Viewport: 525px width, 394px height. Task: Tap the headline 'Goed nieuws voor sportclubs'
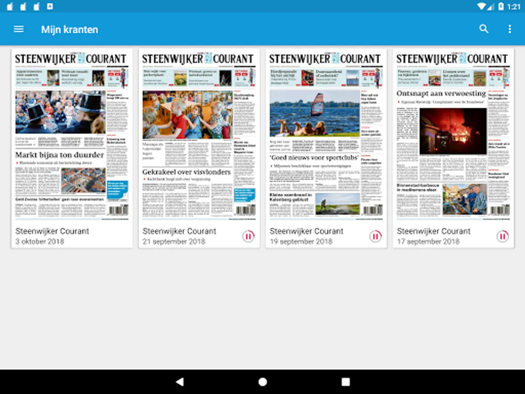click(x=314, y=158)
